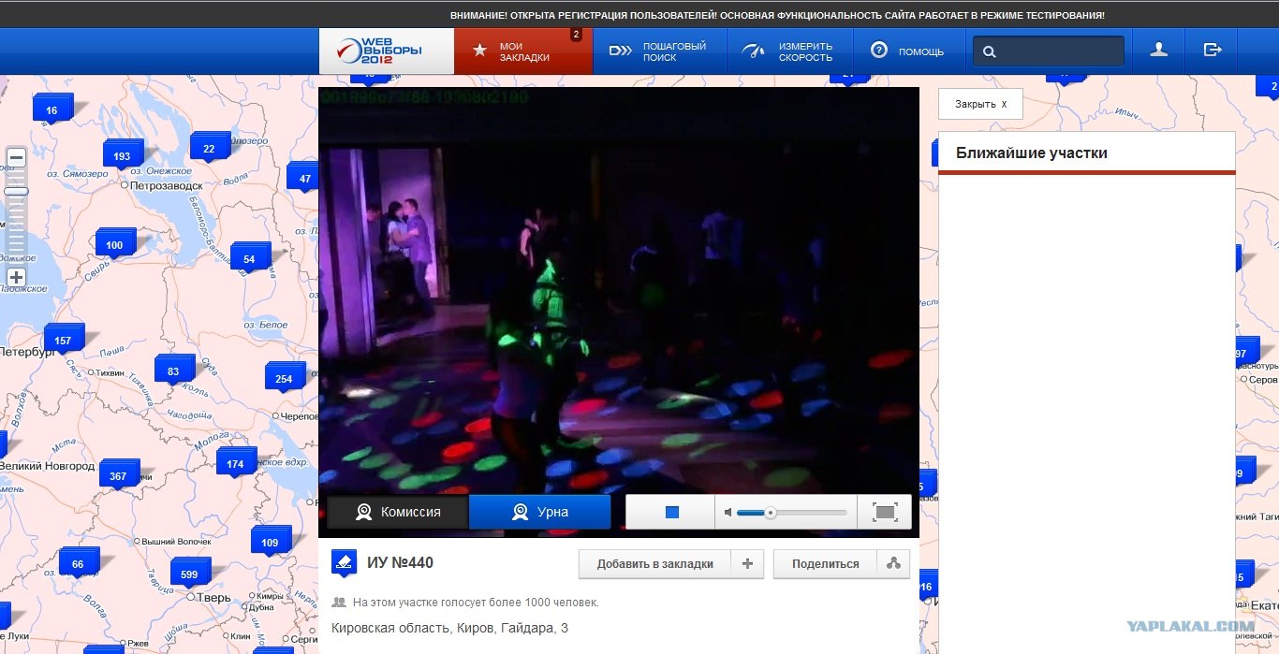Zoom out the map with minus

[16, 157]
